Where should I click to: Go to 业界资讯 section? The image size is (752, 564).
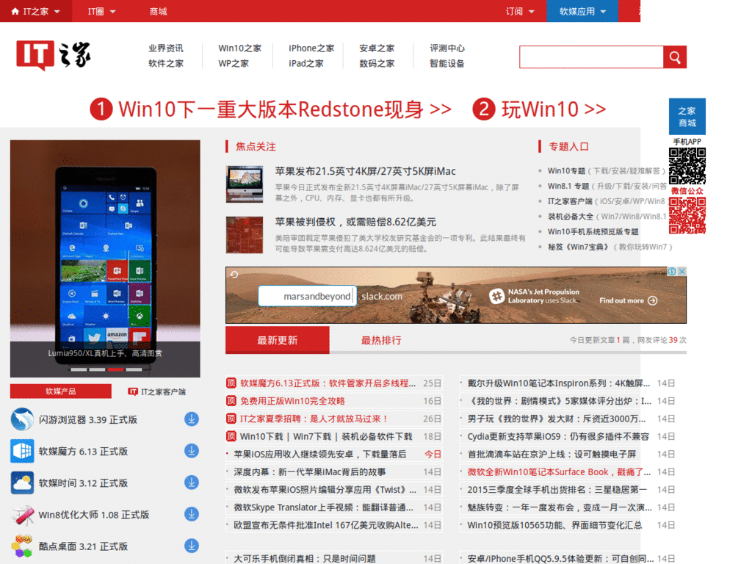coord(166,48)
